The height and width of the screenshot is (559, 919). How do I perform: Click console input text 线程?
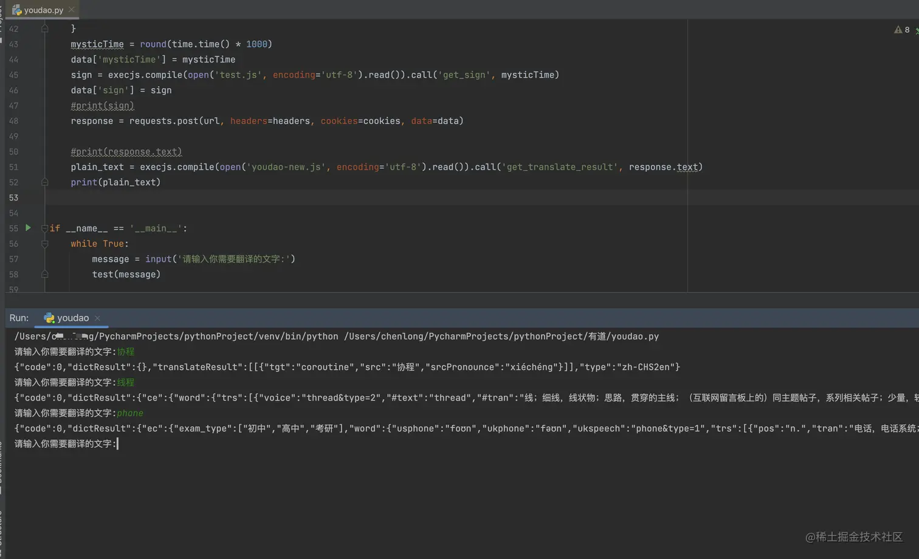click(x=126, y=382)
